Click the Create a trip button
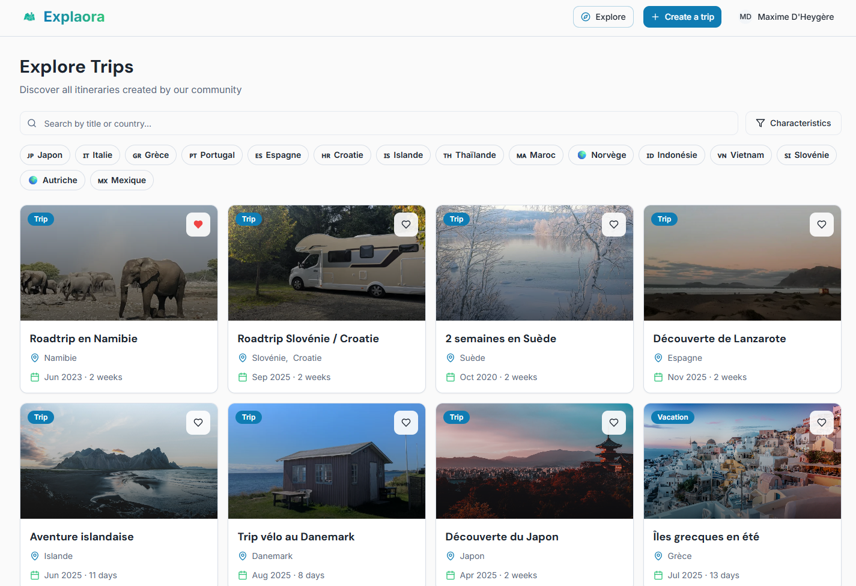Image resolution: width=856 pixels, height=586 pixels. coord(682,17)
